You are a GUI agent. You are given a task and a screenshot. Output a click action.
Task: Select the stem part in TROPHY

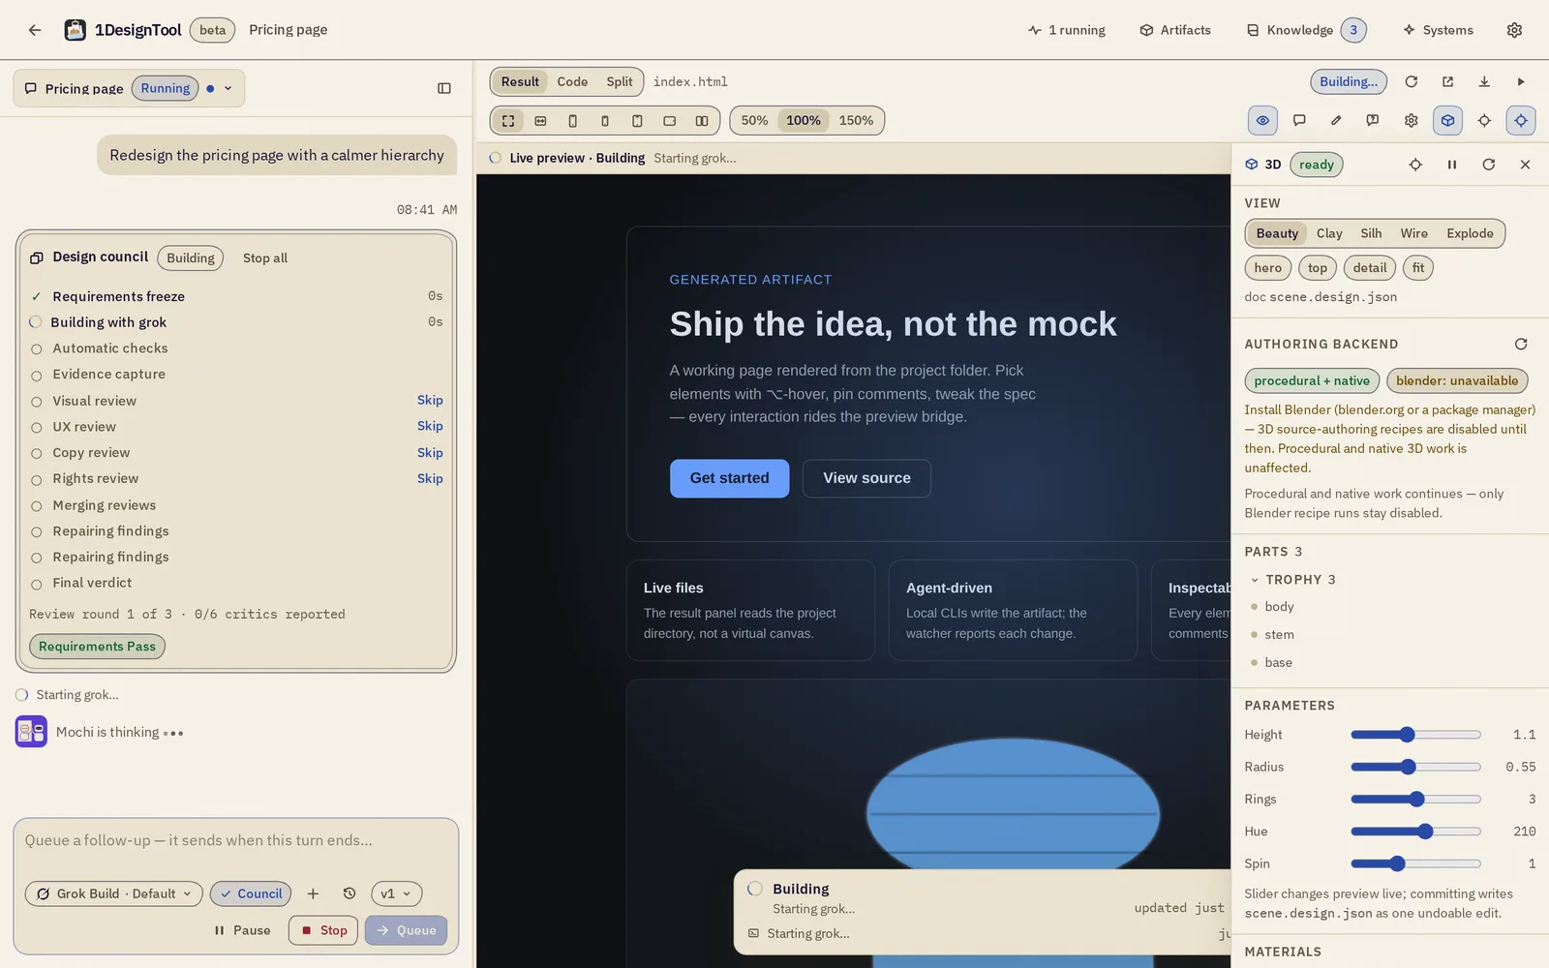(x=1279, y=635)
